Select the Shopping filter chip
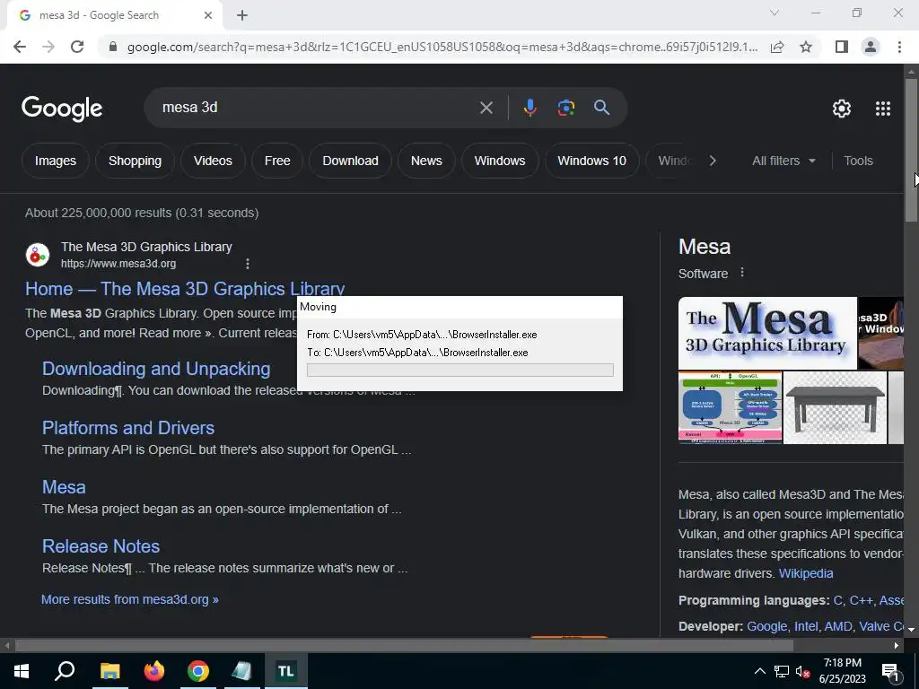 pyautogui.click(x=135, y=161)
